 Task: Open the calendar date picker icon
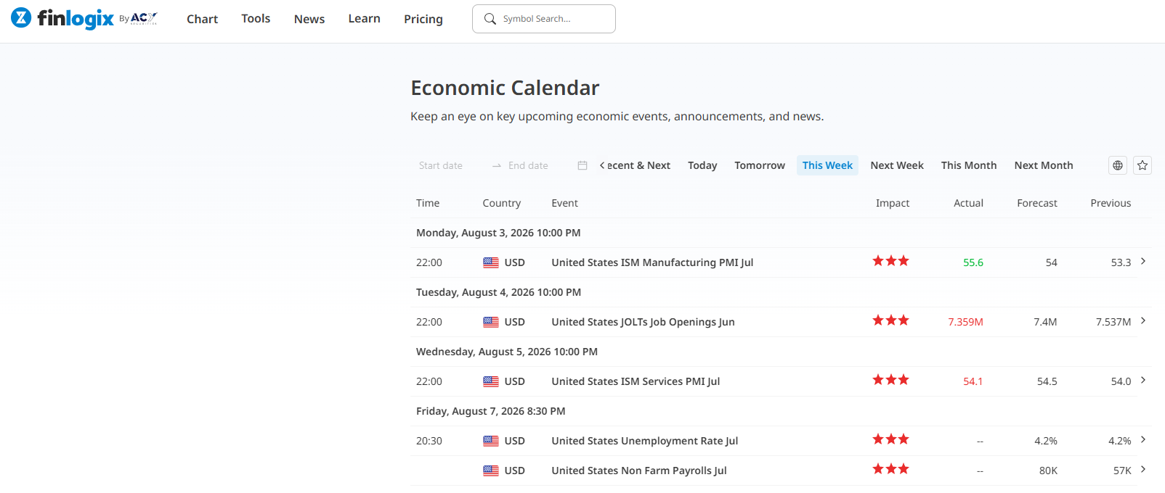tap(582, 165)
